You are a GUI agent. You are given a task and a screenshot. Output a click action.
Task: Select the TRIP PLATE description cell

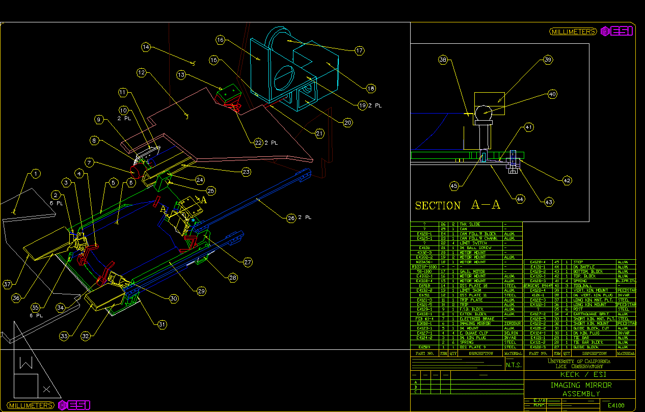(x=471, y=300)
